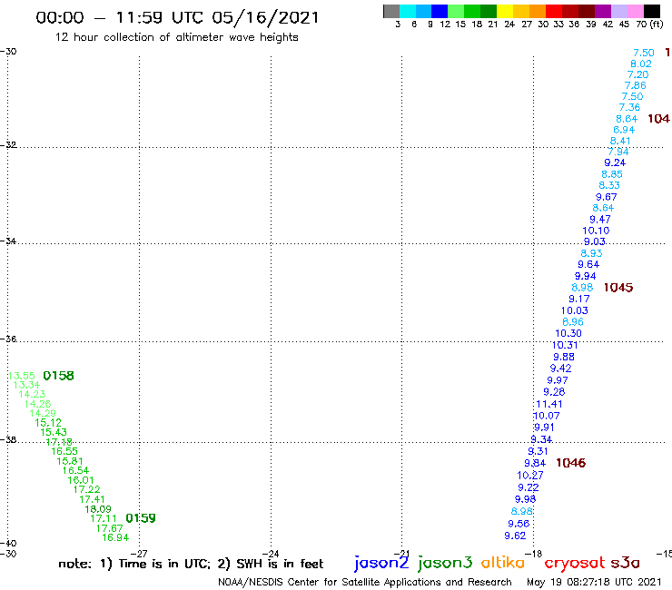Click the 9.62 wave height value
The image size is (672, 590).
tap(515, 536)
